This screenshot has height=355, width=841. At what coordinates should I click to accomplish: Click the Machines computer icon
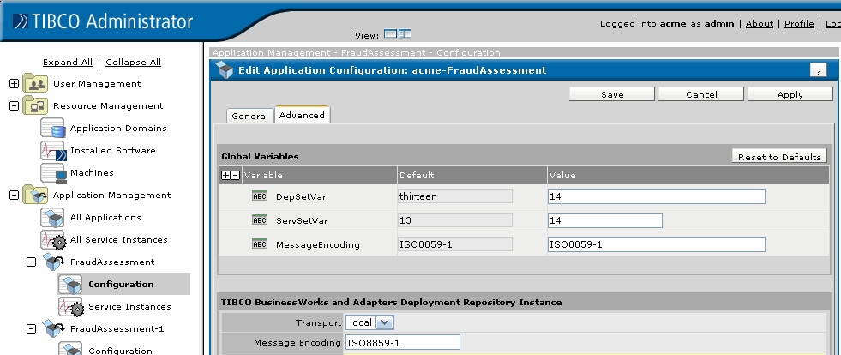53,172
